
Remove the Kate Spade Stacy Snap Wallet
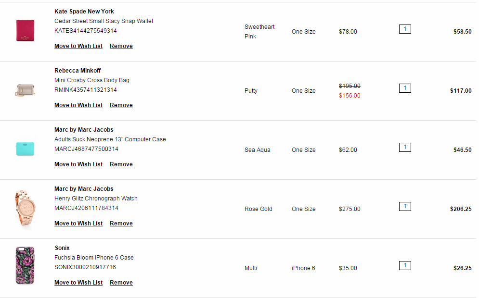(121, 46)
